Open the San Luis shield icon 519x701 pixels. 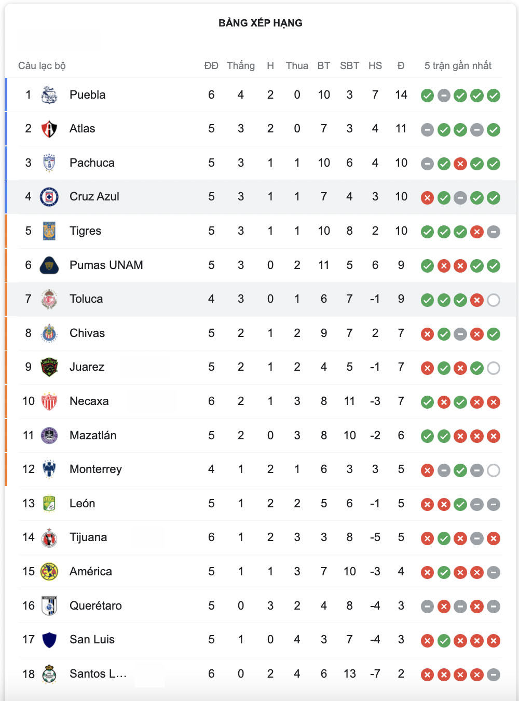pyautogui.click(x=49, y=640)
